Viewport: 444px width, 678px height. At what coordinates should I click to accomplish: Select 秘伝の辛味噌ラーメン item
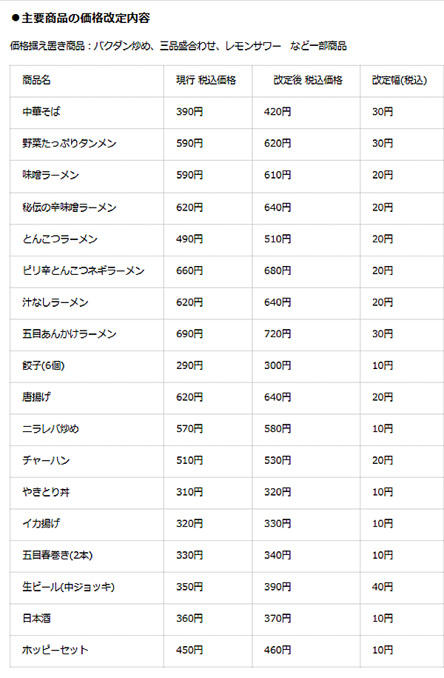[x=70, y=207]
